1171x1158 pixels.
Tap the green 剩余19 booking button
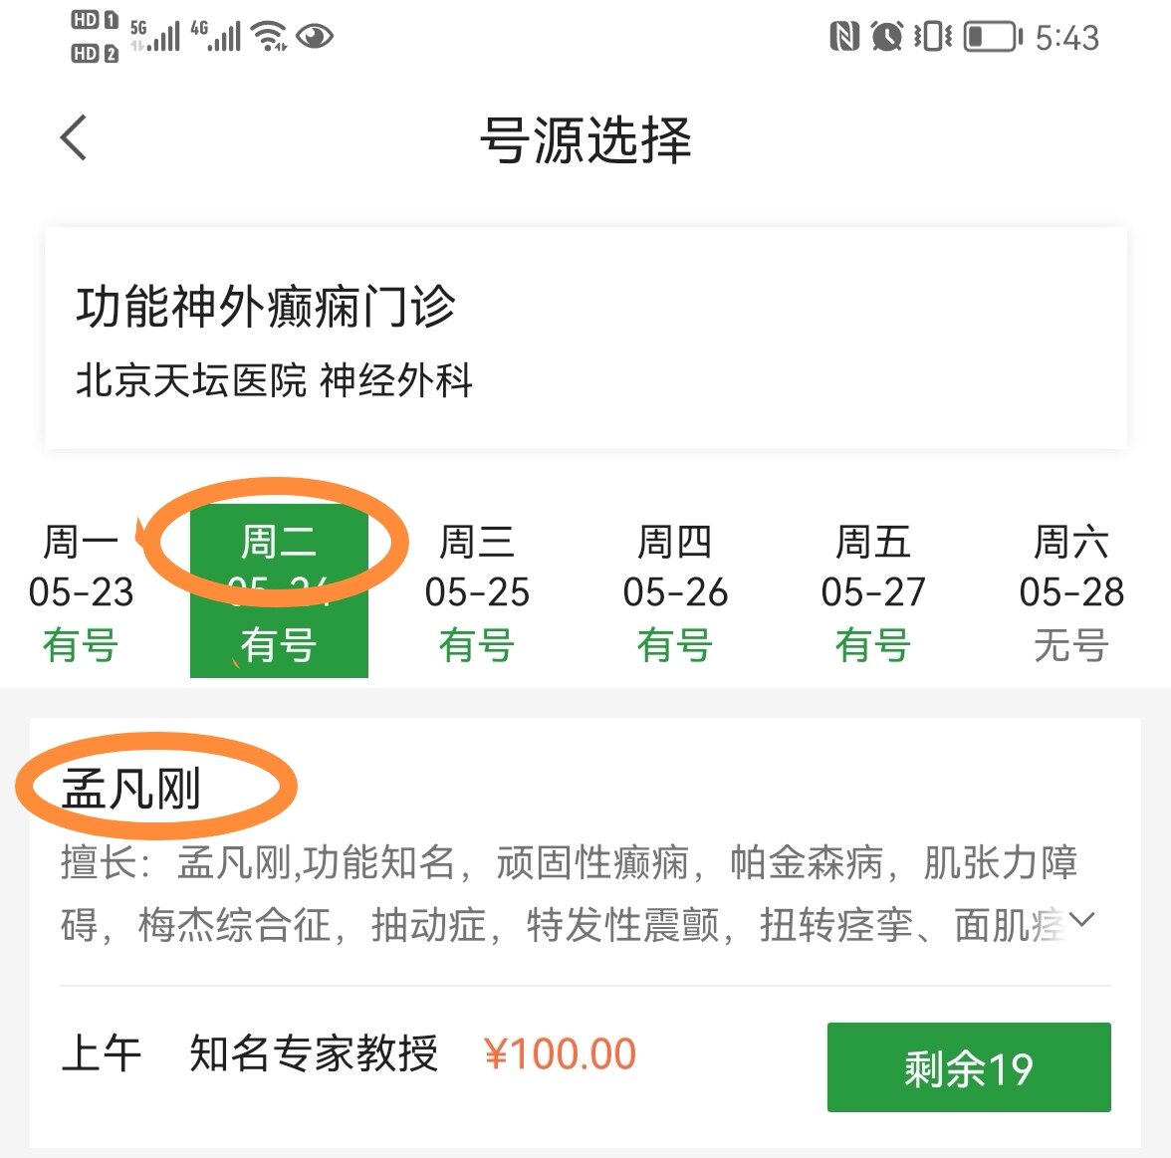click(x=967, y=1067)
